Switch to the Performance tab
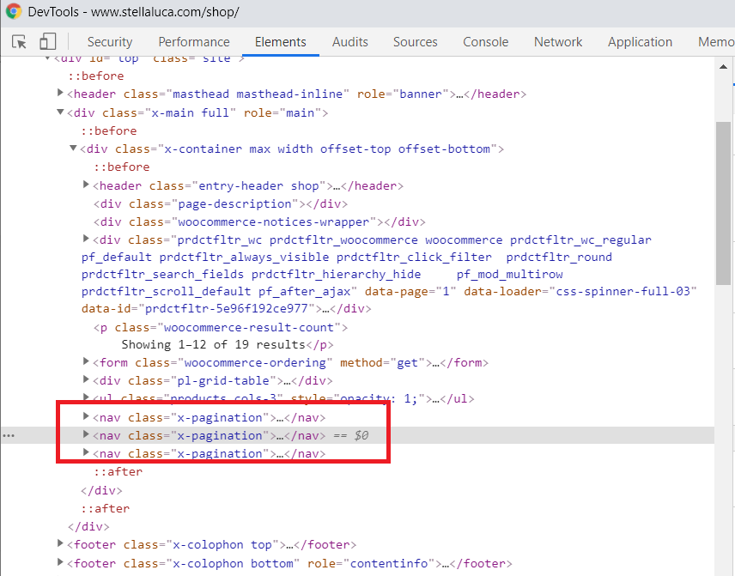Image resolution: width=735 pixels, height=576 pixels. pos(193,42)
